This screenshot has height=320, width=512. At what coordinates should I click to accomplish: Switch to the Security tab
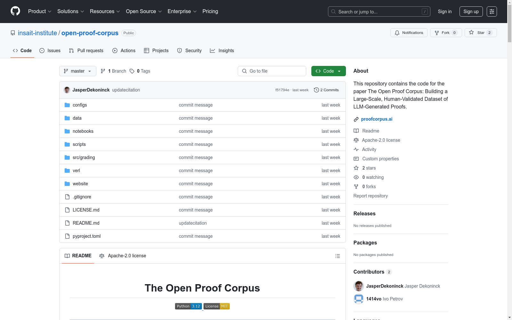point(189,51)
